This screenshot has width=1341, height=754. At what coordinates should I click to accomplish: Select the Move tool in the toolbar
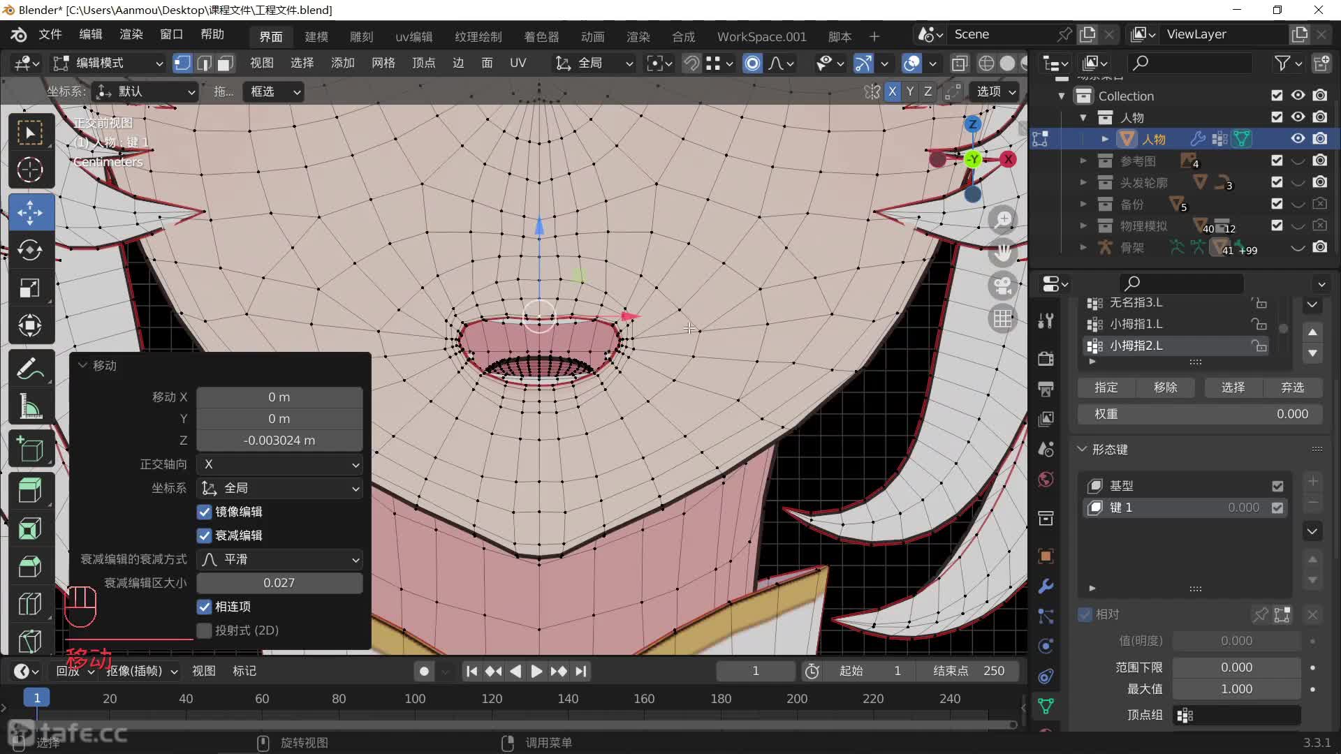[x=30, y=212]
